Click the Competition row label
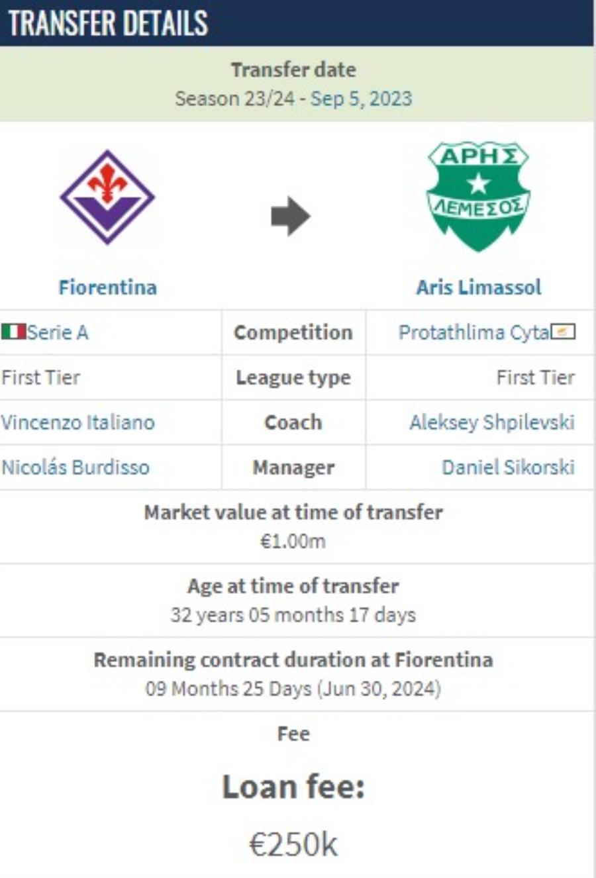Screen dimensions: 596x878 click(x=293, y=332)
